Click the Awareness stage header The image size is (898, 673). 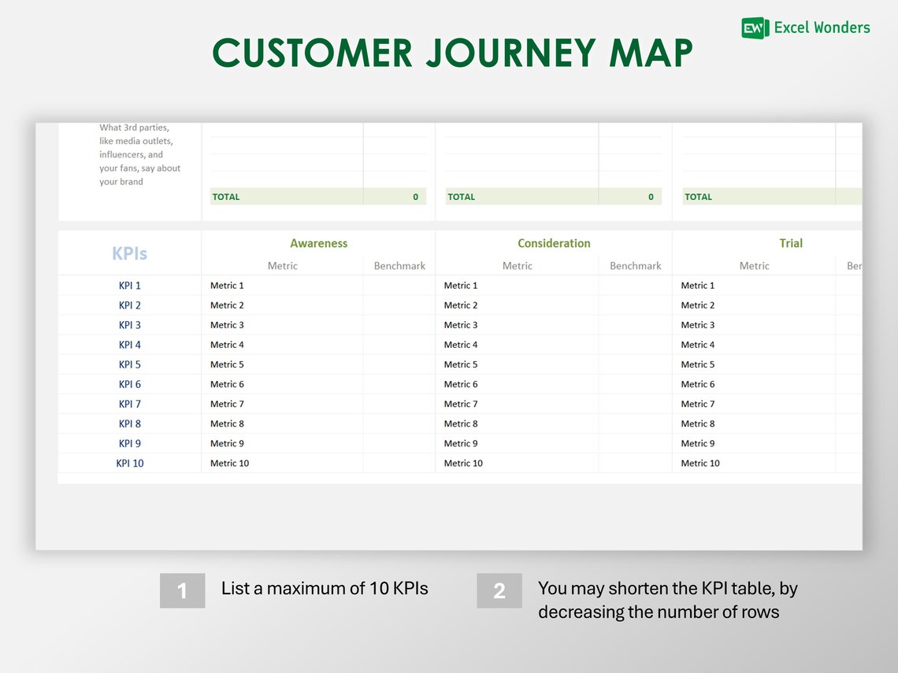(318, 243)
